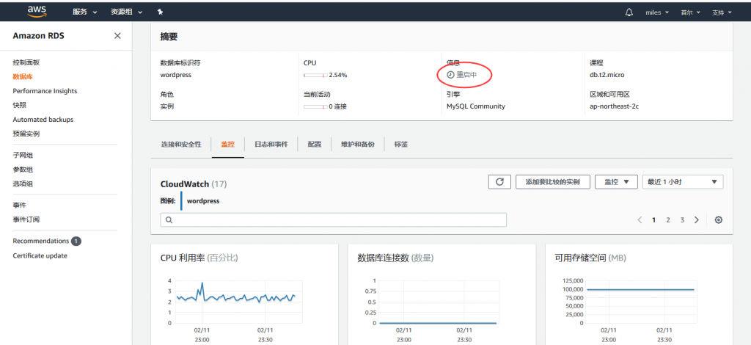
Task: Open the 监控 dropdown button
Action: point(616,182)
